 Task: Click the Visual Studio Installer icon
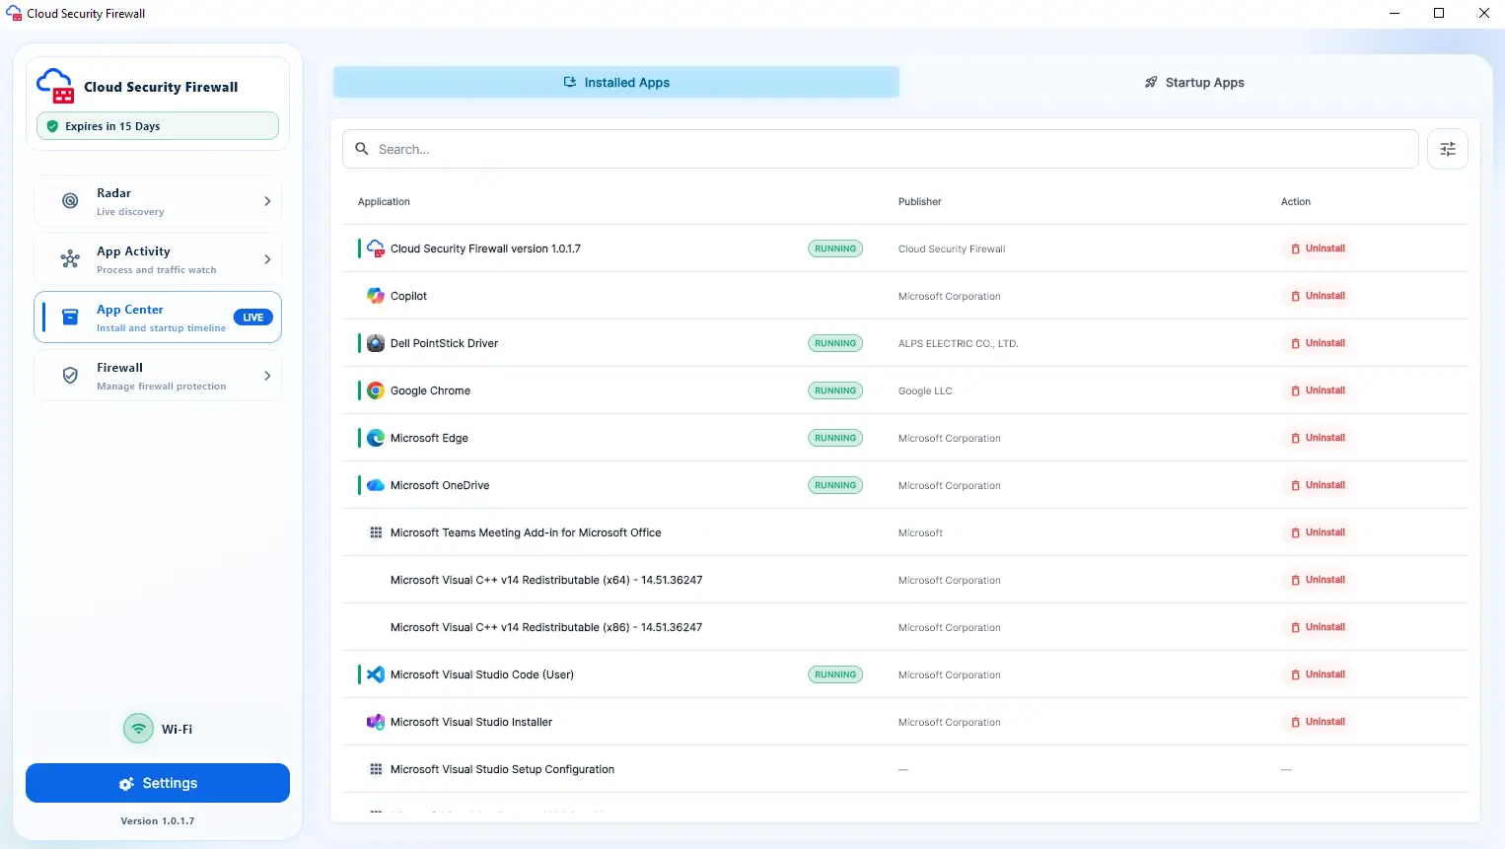[x=376, y=722]
